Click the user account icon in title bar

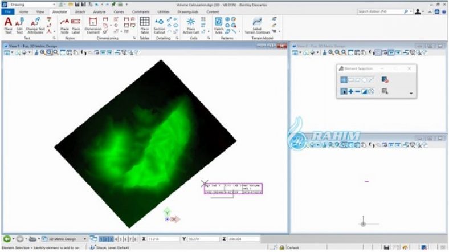[418, 11]
